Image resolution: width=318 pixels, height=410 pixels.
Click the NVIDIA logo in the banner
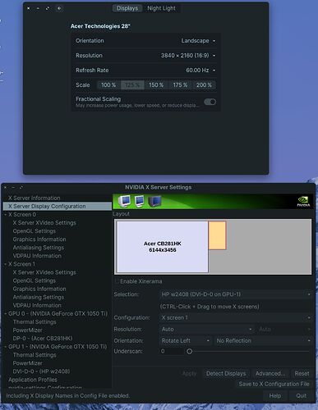click(x=303, y=202)
